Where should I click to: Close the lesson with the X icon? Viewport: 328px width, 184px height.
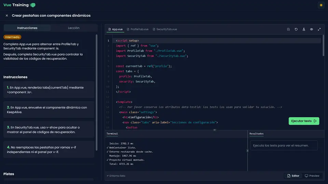click(7, 15)
